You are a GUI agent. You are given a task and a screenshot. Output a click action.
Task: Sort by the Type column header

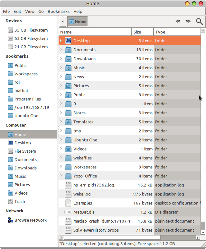point(177,32)
